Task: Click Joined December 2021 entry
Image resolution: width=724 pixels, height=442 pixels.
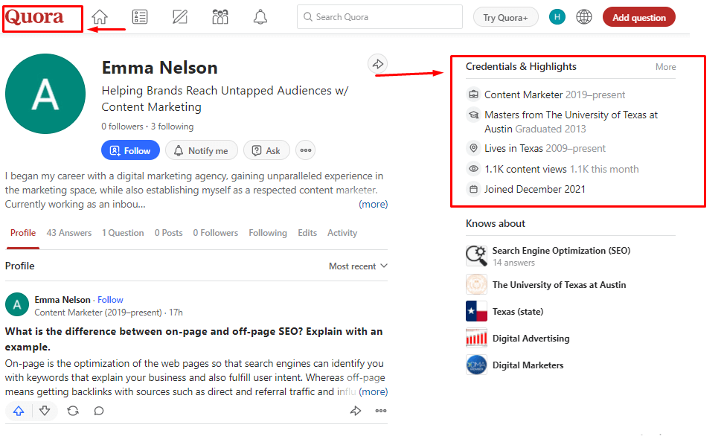Action: click(535, 189)
